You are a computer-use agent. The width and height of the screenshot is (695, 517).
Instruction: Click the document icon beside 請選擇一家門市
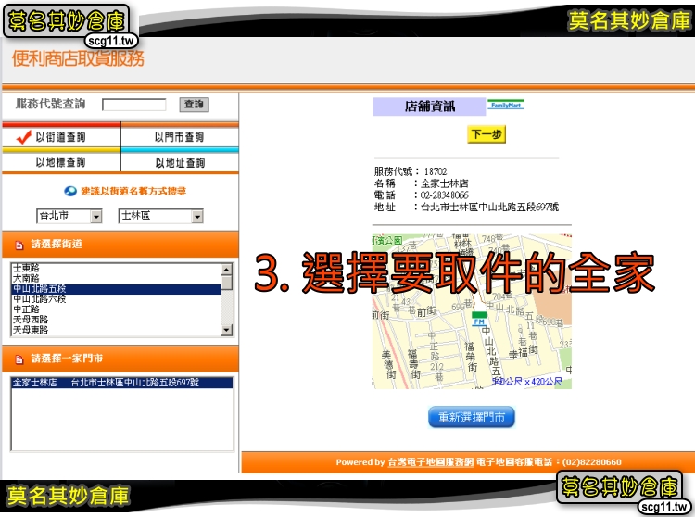point(19,359)
